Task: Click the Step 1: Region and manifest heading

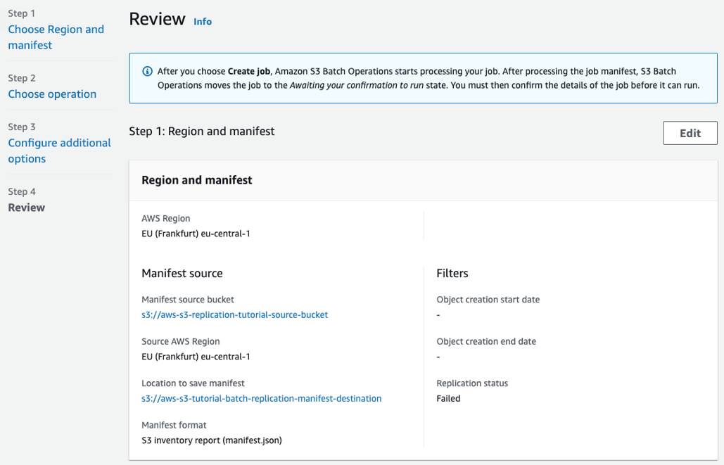Action: [202, 132]
